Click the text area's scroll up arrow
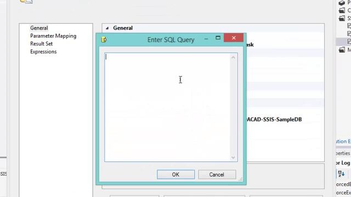The width and height of the screenshot is (351, 197). (233, 57)
